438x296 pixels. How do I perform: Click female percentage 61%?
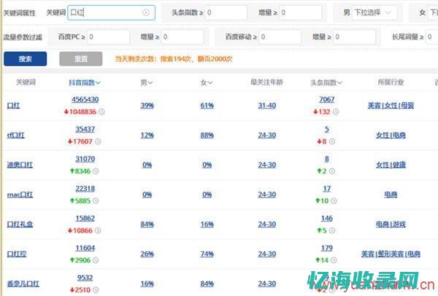[x=207, y=105]
